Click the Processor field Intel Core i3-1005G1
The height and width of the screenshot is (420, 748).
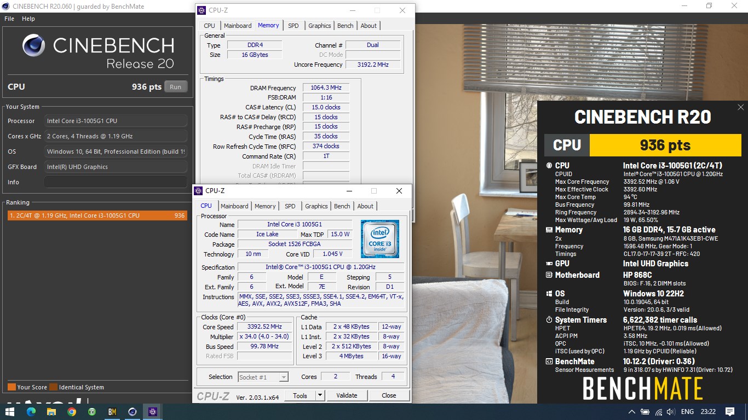(116, 121)
